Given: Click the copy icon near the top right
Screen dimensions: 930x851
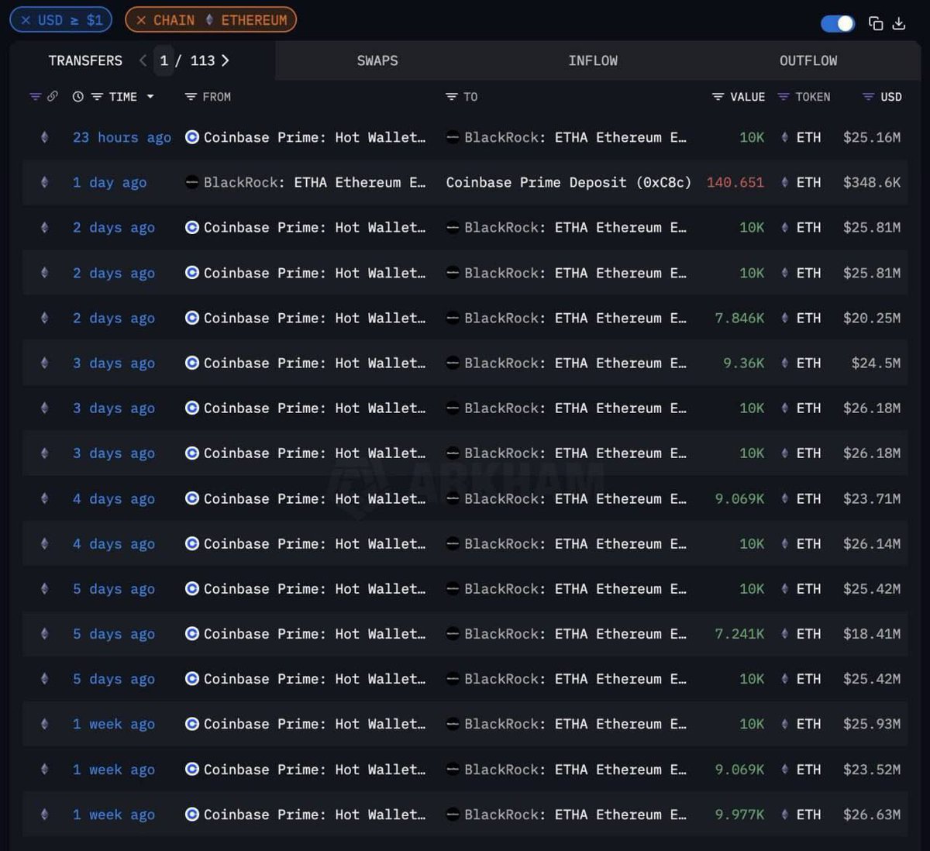Looking at the screenshot, I should click(x=876, y=23).
